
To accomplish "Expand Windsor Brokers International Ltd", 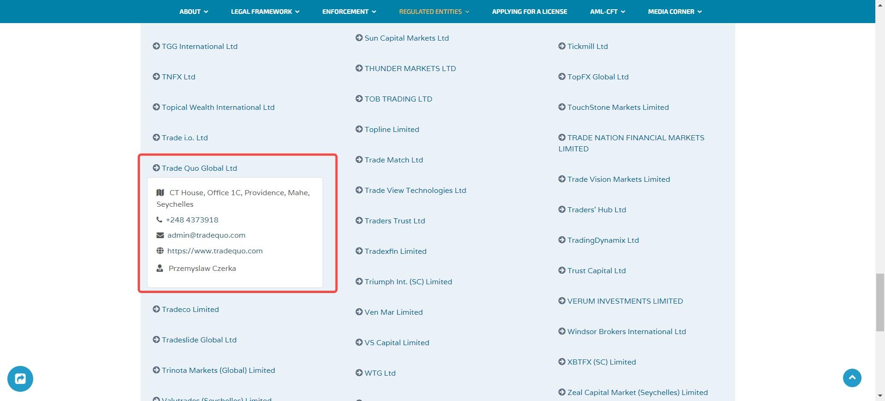I will pos(622,331).
